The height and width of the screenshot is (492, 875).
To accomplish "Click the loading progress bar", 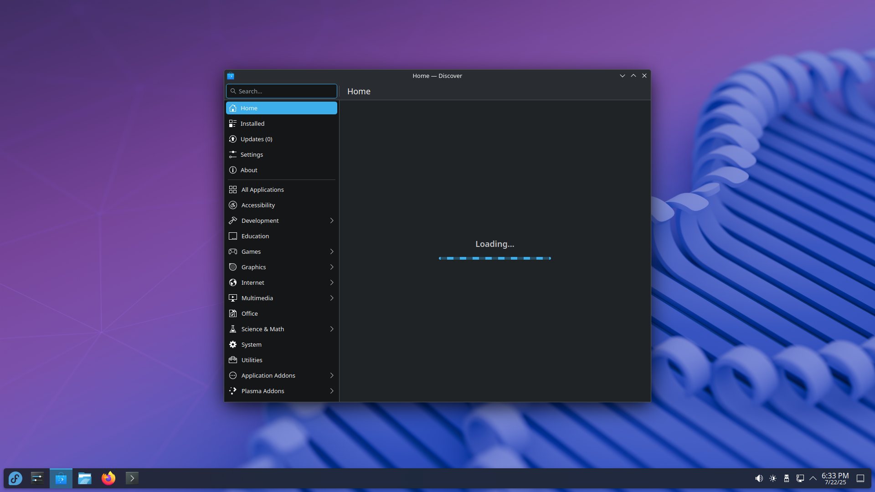I will click(495, 258).
